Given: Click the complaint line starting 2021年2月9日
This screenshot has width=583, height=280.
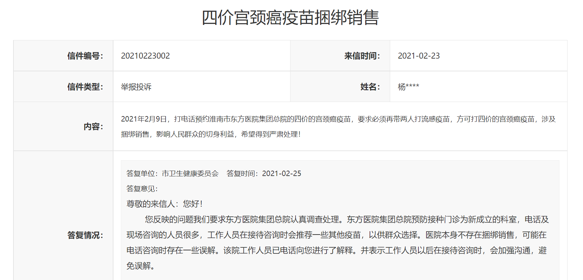Looking at the screenshot, I should [338, 119].
